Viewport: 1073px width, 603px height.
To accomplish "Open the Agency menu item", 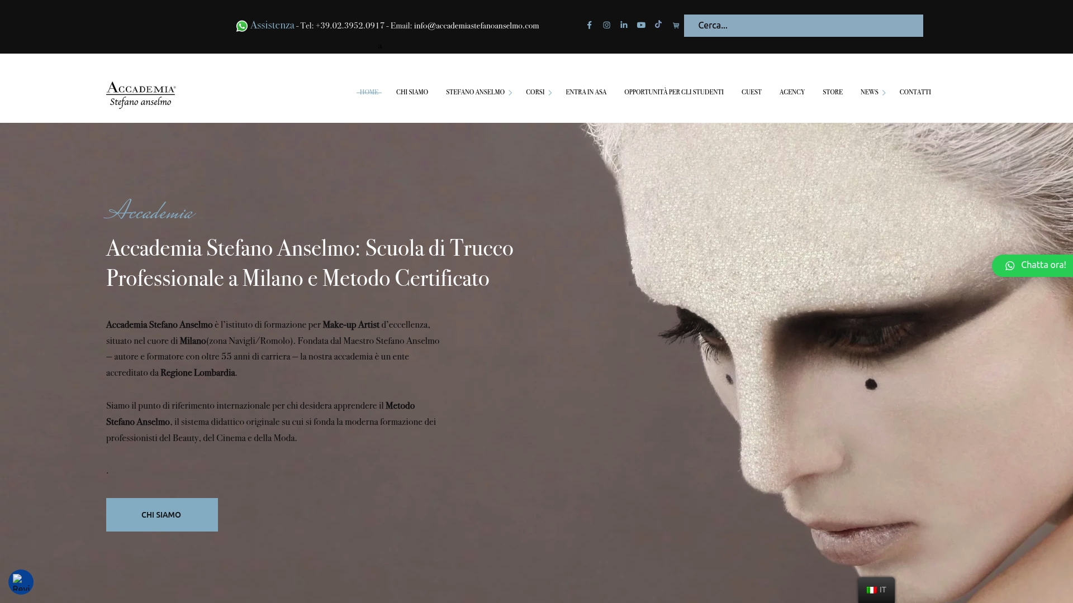I will tap(792, 92).
